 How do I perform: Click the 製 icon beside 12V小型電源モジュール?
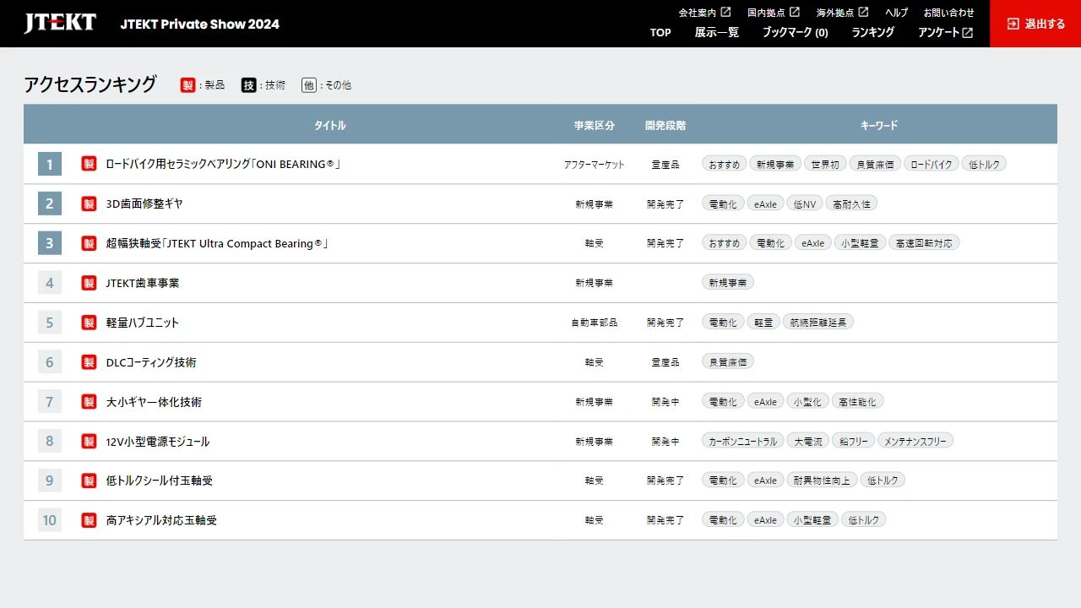click(89, 441)
